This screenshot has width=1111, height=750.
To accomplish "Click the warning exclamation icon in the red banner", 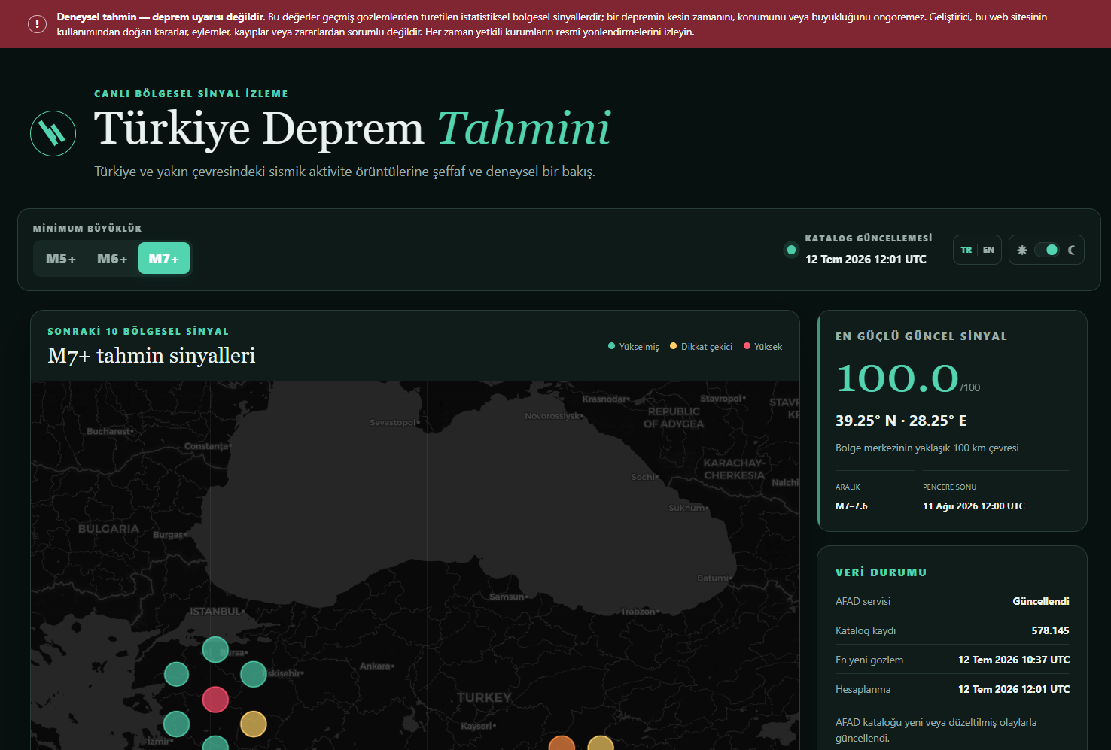I will point(37,24).
